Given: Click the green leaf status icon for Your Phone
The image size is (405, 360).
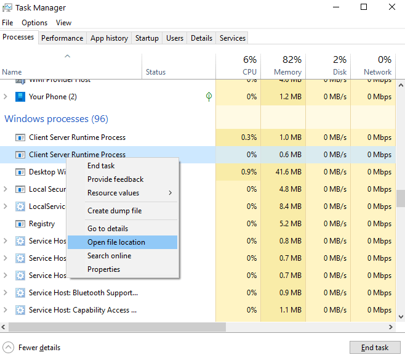Looking at the screenshot, I should point(209,97).
